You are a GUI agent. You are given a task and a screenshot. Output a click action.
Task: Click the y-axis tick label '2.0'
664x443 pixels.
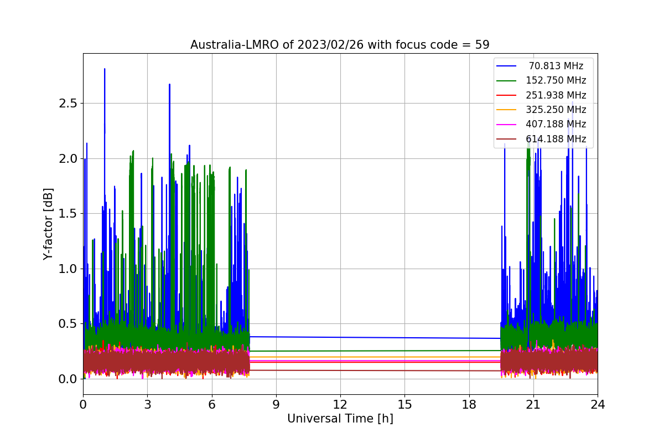68,159
